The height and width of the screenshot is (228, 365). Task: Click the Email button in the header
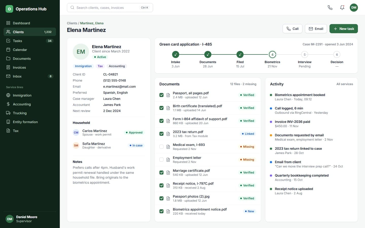pos(316,29)
